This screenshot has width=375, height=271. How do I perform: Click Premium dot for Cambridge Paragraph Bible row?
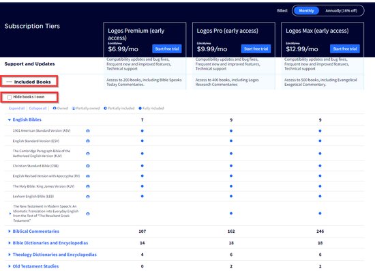[142, 153]
